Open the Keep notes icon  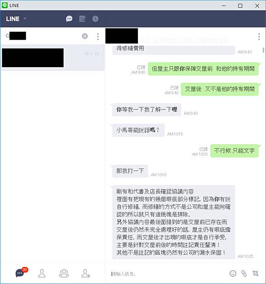click(83, 18)
